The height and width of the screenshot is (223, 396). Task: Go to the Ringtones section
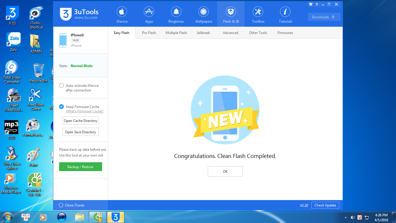[x=176, y=15]
